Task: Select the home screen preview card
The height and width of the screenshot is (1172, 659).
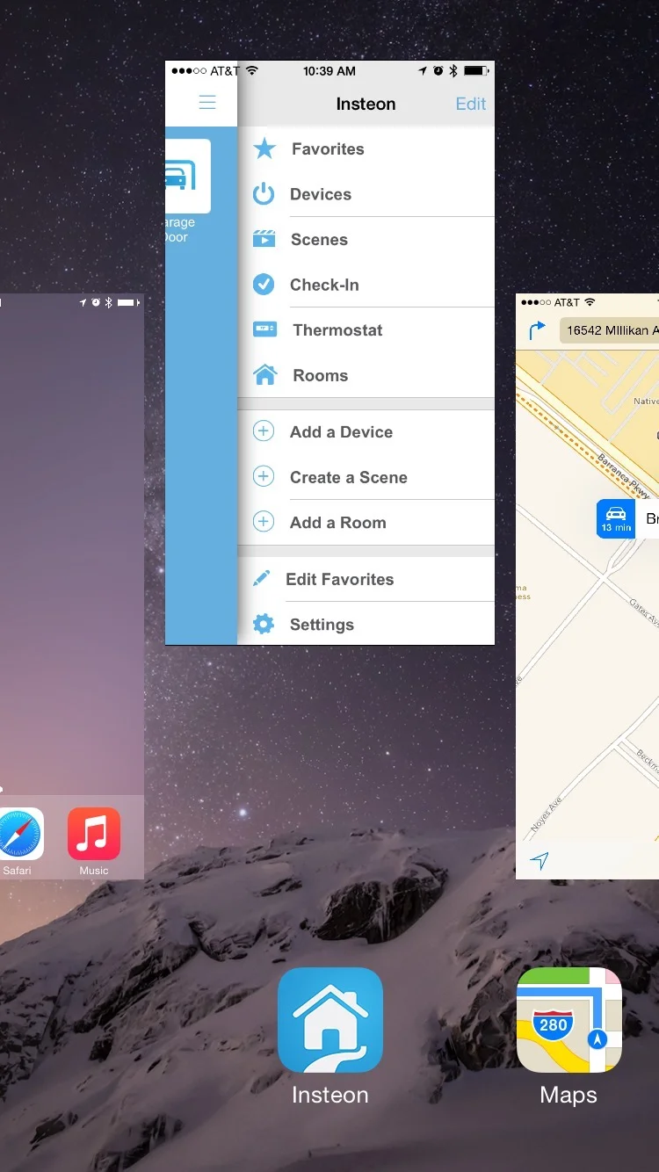Action: pos(72,586)
